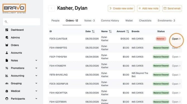Click the sidebar search input field

[21, 22]
